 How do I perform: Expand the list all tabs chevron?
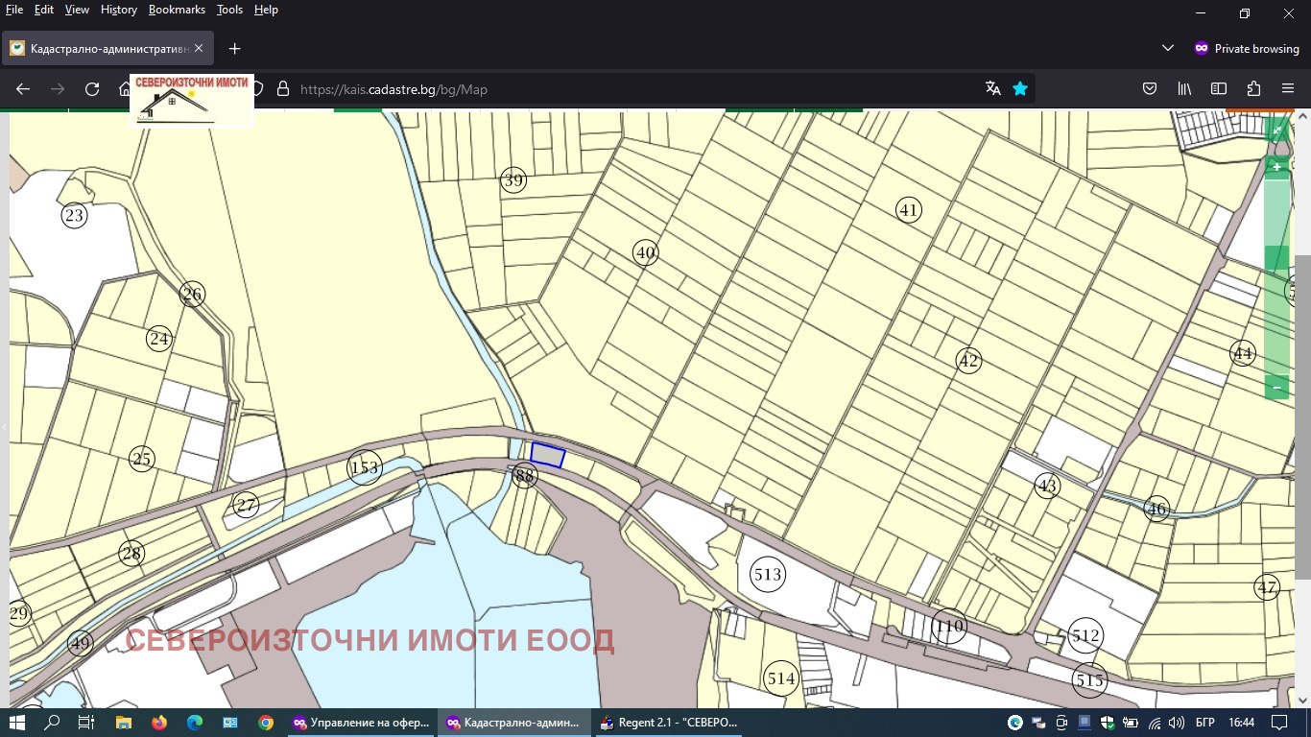[x=1168, y=48]
